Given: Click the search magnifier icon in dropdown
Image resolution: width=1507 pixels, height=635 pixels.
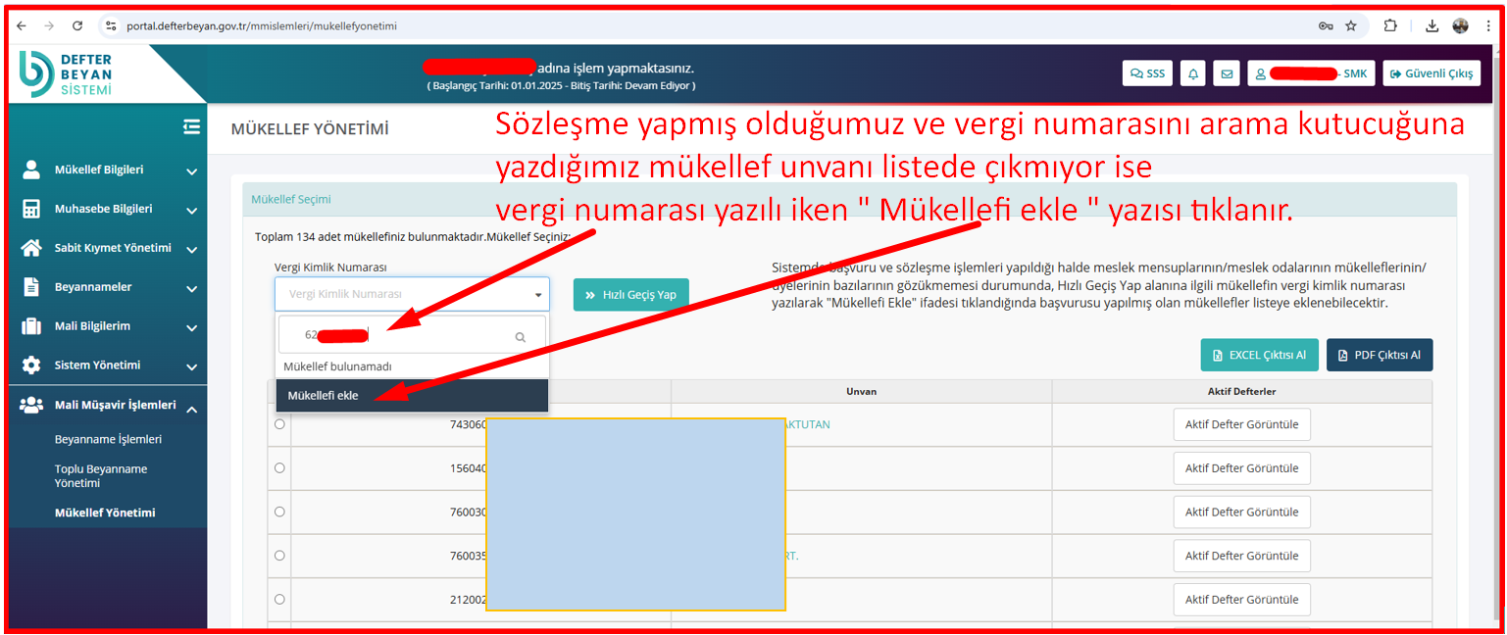Looking at the screenshot, I should [x=521, y=336].
